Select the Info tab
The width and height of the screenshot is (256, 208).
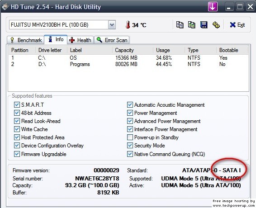tap(56, 39)
